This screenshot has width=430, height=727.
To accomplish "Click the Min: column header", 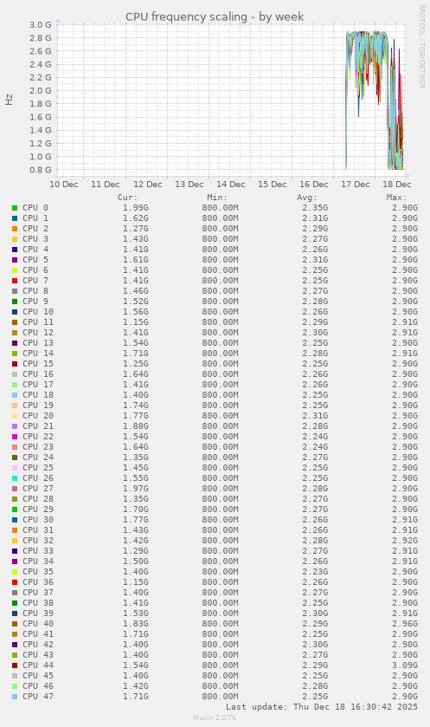I will click(217, 198).
